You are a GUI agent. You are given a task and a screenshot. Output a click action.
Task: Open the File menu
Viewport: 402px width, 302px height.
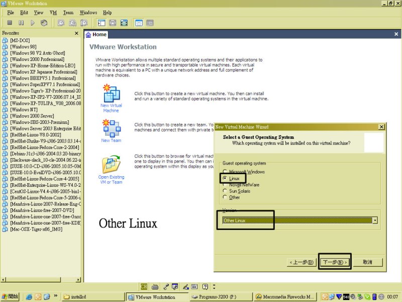(x=11, y=13)
